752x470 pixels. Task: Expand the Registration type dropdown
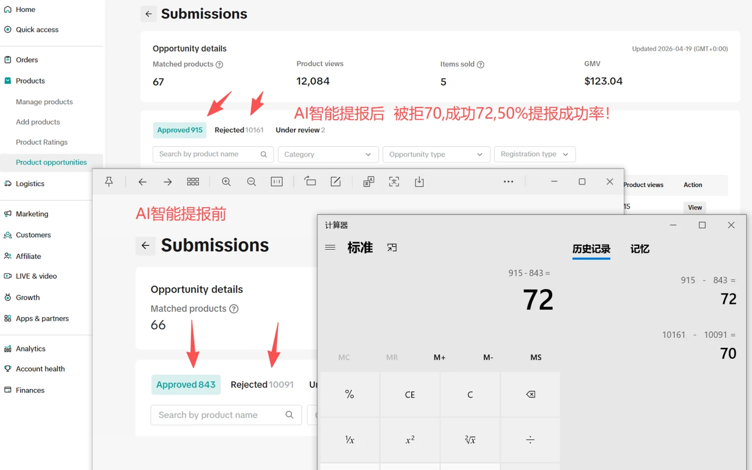point(534,154)
